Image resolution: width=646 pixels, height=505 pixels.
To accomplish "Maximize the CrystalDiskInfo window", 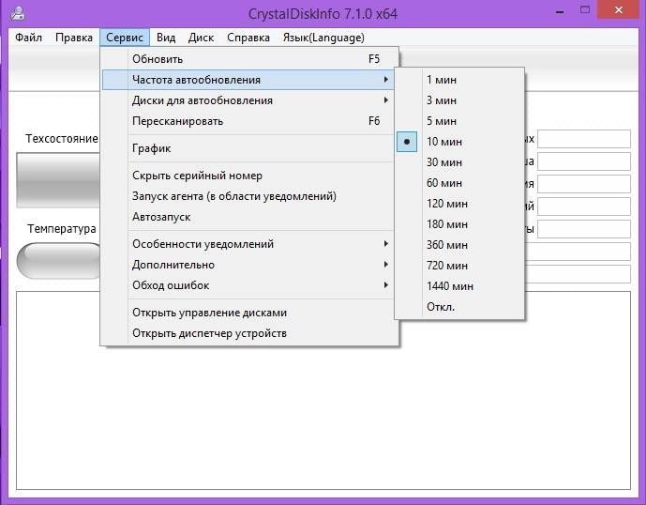I will [x=585, y=10].
